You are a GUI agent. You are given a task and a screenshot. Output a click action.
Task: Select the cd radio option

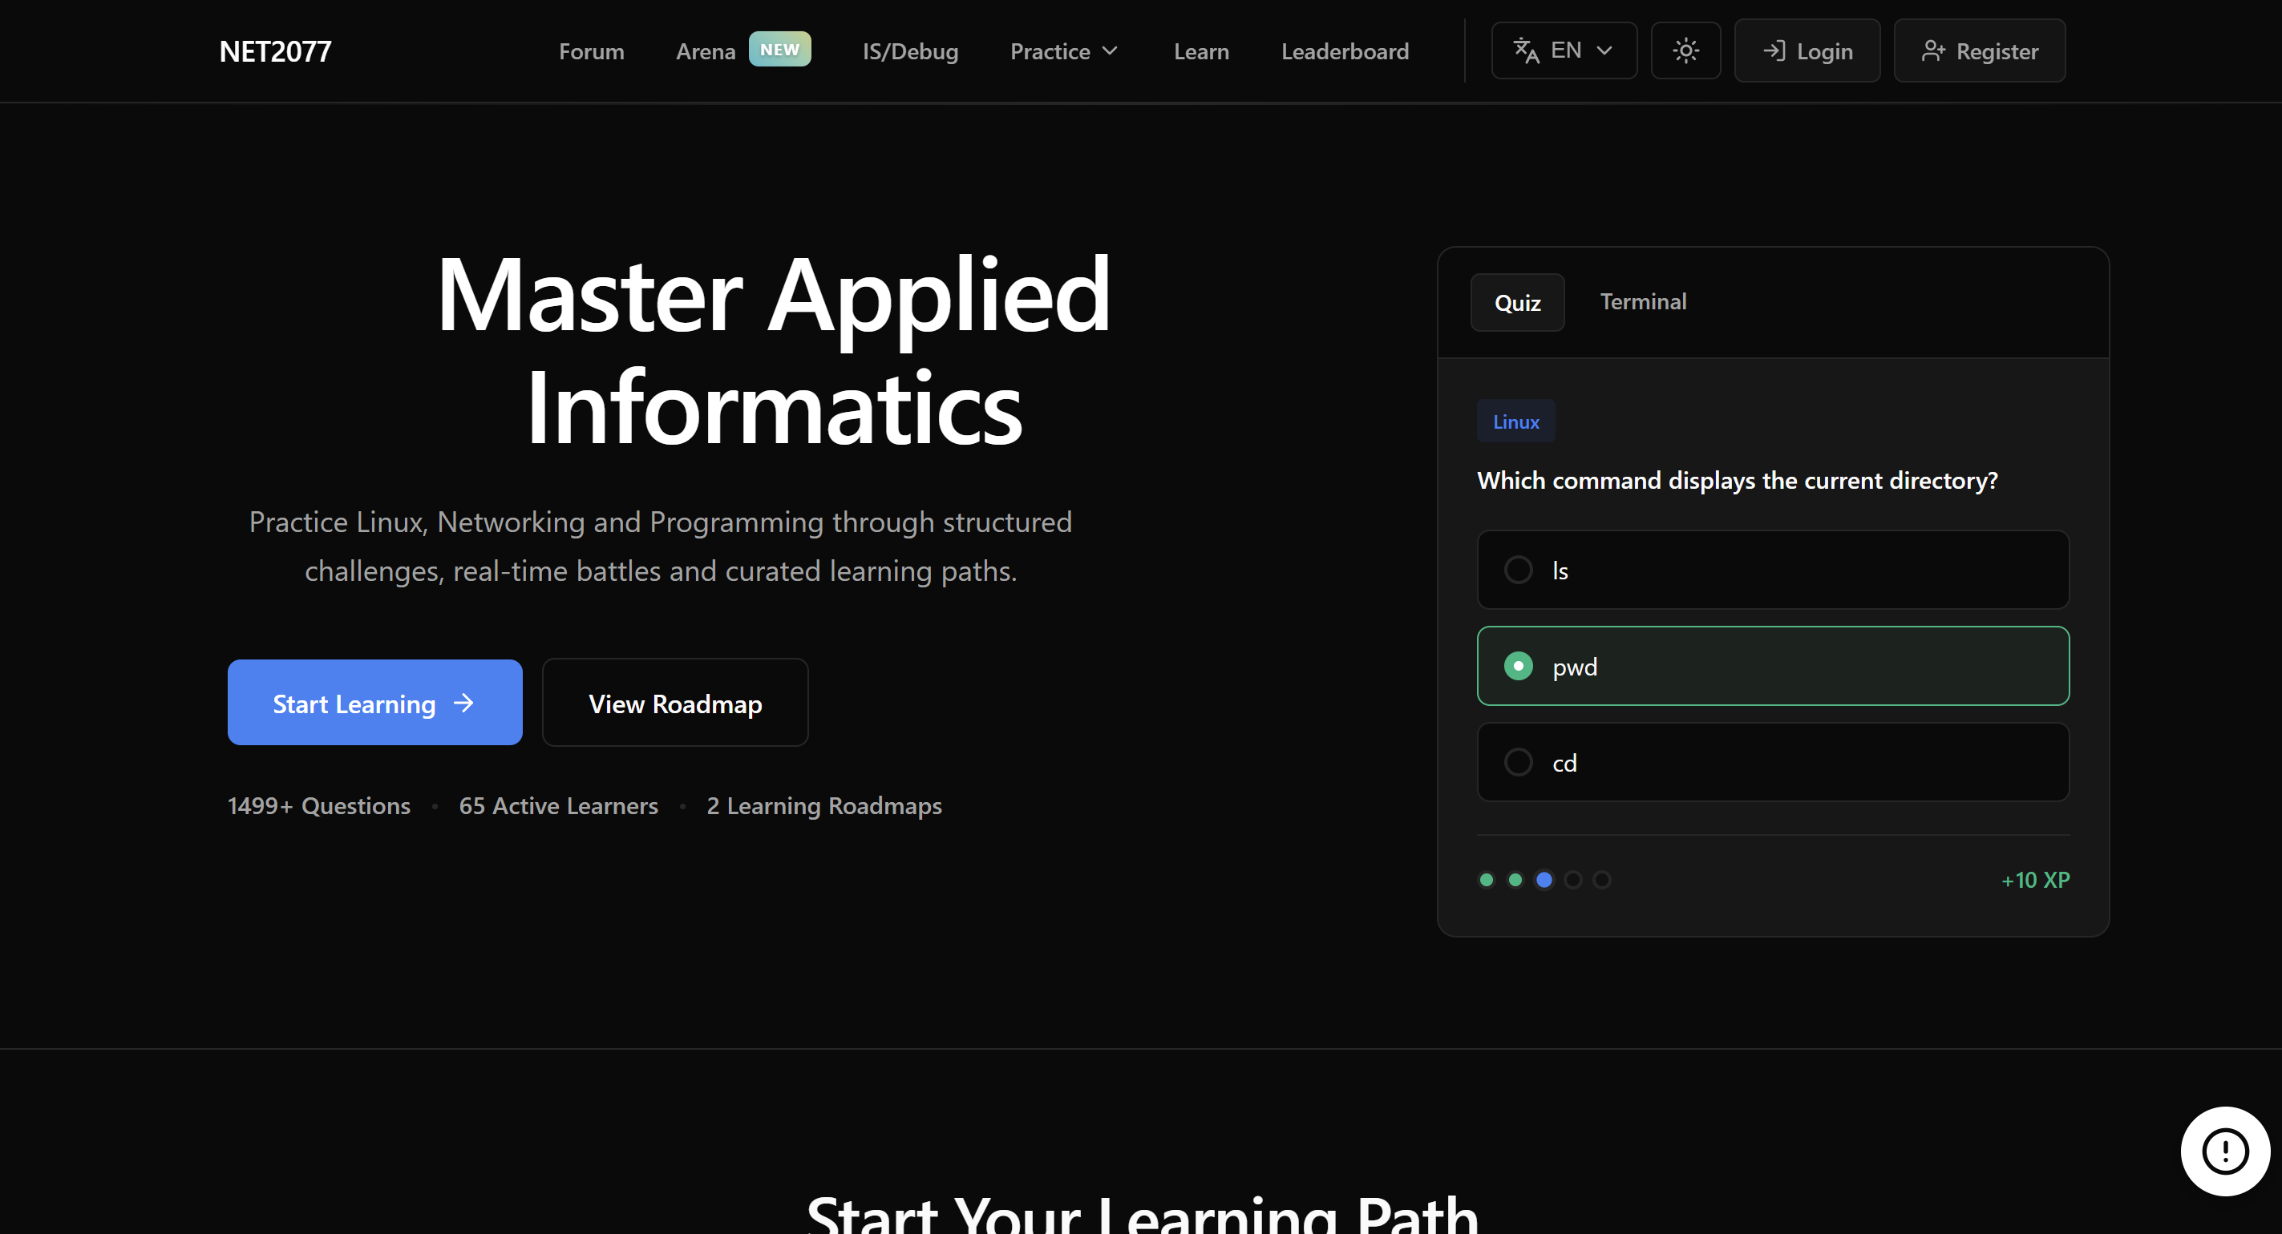tap(1519, 762)
